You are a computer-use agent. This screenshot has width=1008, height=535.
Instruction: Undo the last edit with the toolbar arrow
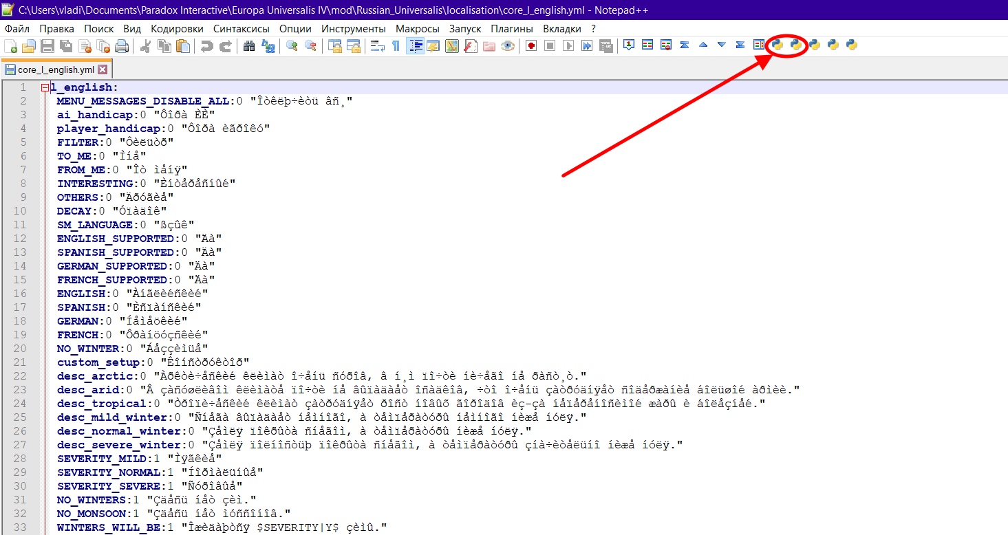click(206, 46)
